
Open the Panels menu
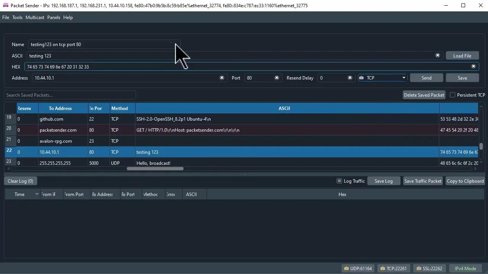pos(53,17)
